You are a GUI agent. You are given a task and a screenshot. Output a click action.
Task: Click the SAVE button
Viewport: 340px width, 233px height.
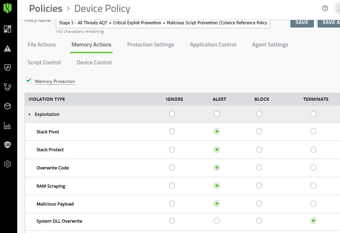click(x=302, y=22)
